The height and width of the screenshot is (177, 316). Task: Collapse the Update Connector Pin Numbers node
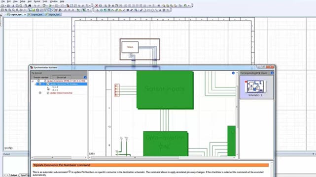pos(36,84)
